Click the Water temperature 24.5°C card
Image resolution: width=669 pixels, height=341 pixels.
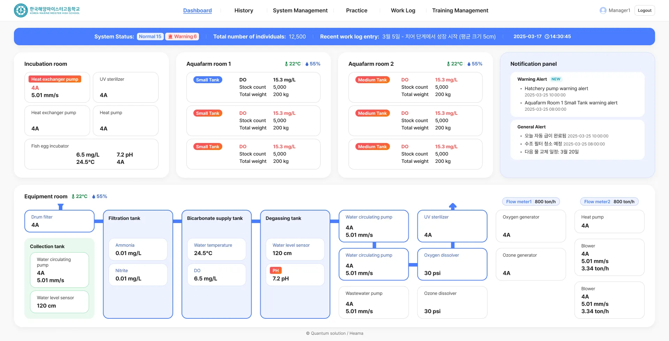[216, 249]
